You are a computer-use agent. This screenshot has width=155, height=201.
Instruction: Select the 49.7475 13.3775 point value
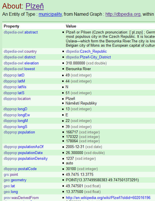point(80,175)
